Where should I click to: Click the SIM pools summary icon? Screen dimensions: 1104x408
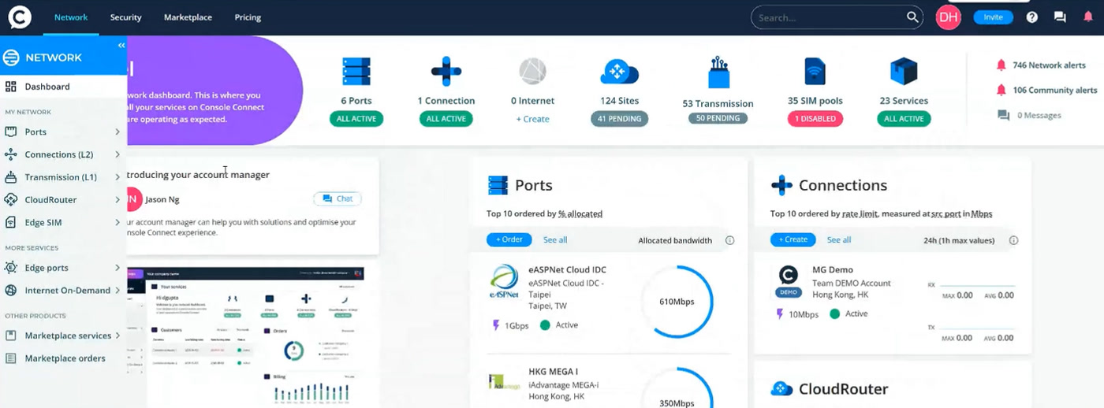click(815, 71)
